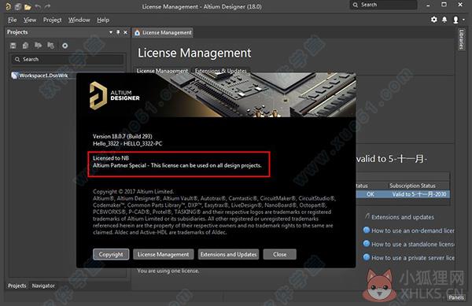Viewport: 472px width, 306px height.
Task: Click the Altium Designer logo in About dialog
Action: (x=114, y=95)
